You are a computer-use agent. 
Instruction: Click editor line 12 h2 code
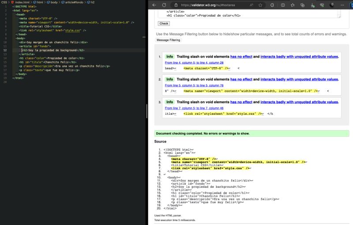53,50
